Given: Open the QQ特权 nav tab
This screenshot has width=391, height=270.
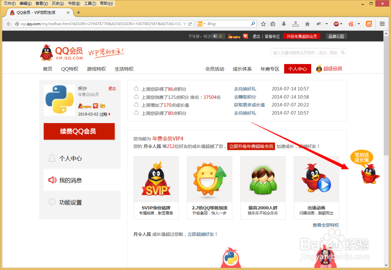Looking at the screenshot, I should [70, 69].
